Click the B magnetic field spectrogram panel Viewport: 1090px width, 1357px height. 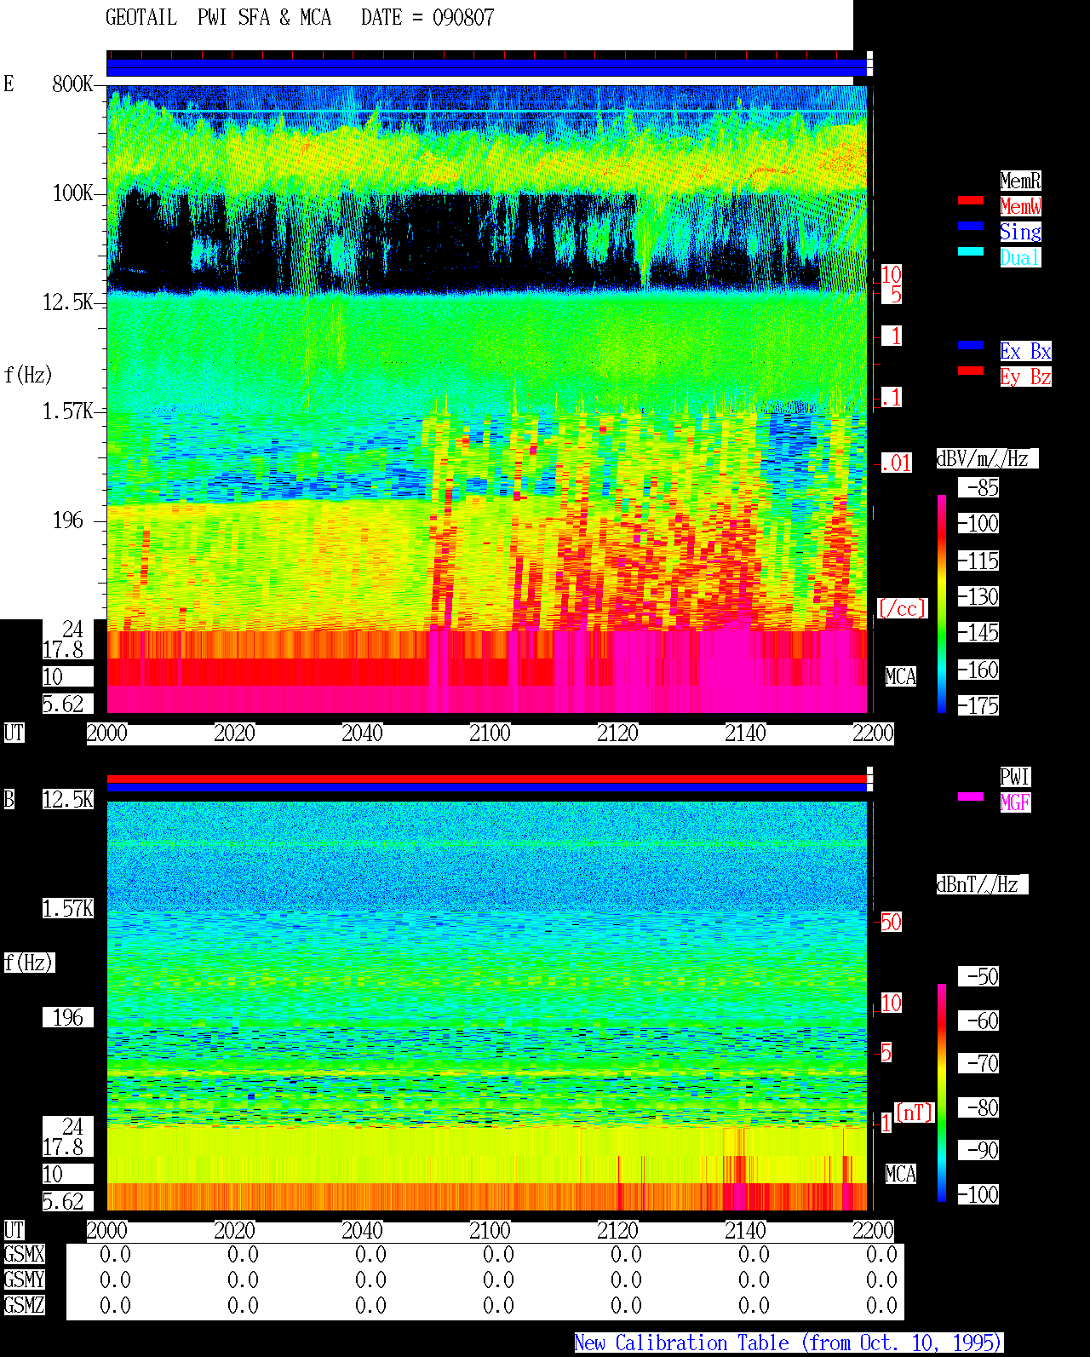486,1006
